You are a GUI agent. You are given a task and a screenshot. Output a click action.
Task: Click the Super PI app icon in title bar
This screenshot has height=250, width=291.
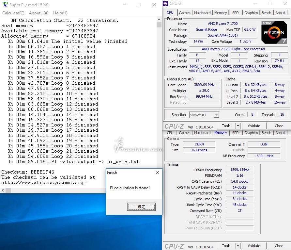pyautogui.click(x=5, y=5)
